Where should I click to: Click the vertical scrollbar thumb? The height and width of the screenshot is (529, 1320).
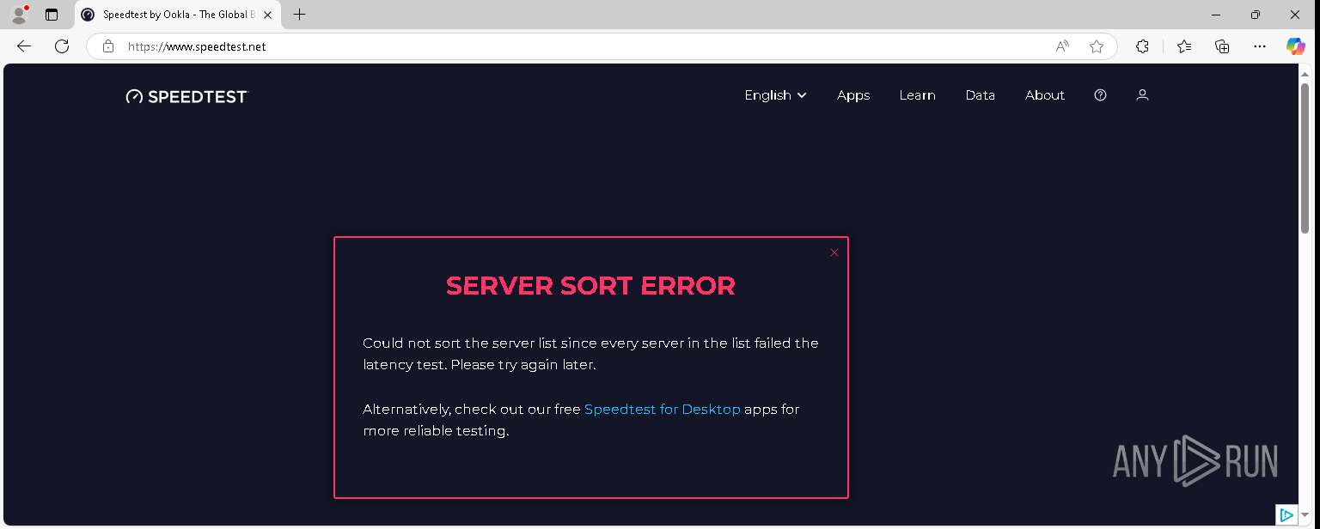1305,157
